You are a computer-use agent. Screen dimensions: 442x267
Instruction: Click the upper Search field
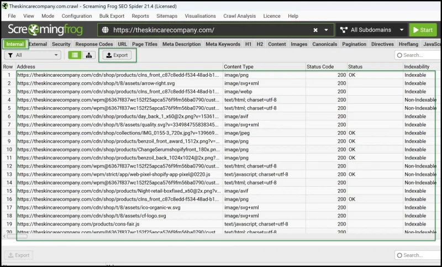click(418, 55)
